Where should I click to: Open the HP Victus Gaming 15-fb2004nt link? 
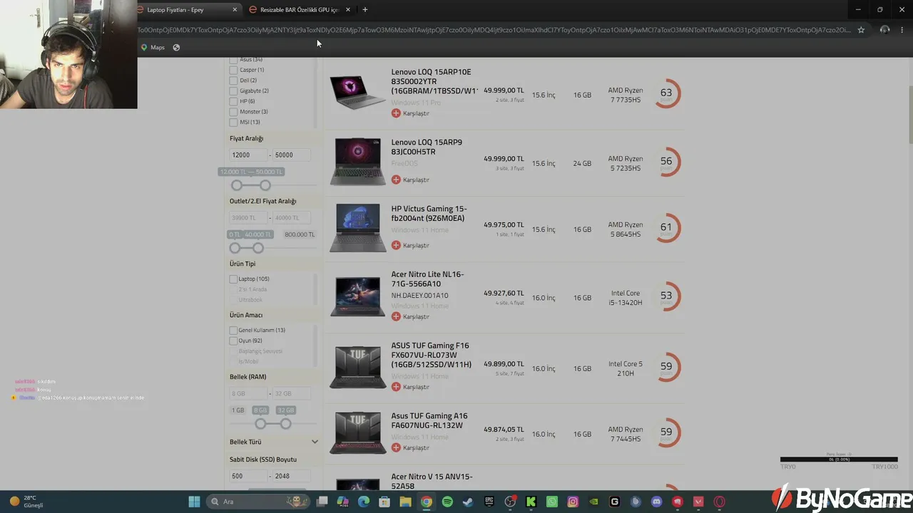[x=429, y=214]
